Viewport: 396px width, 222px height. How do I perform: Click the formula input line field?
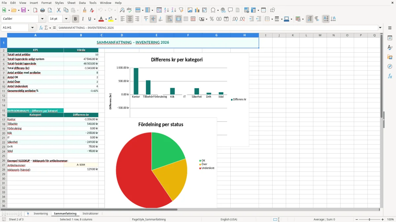[x=217, y=28]
